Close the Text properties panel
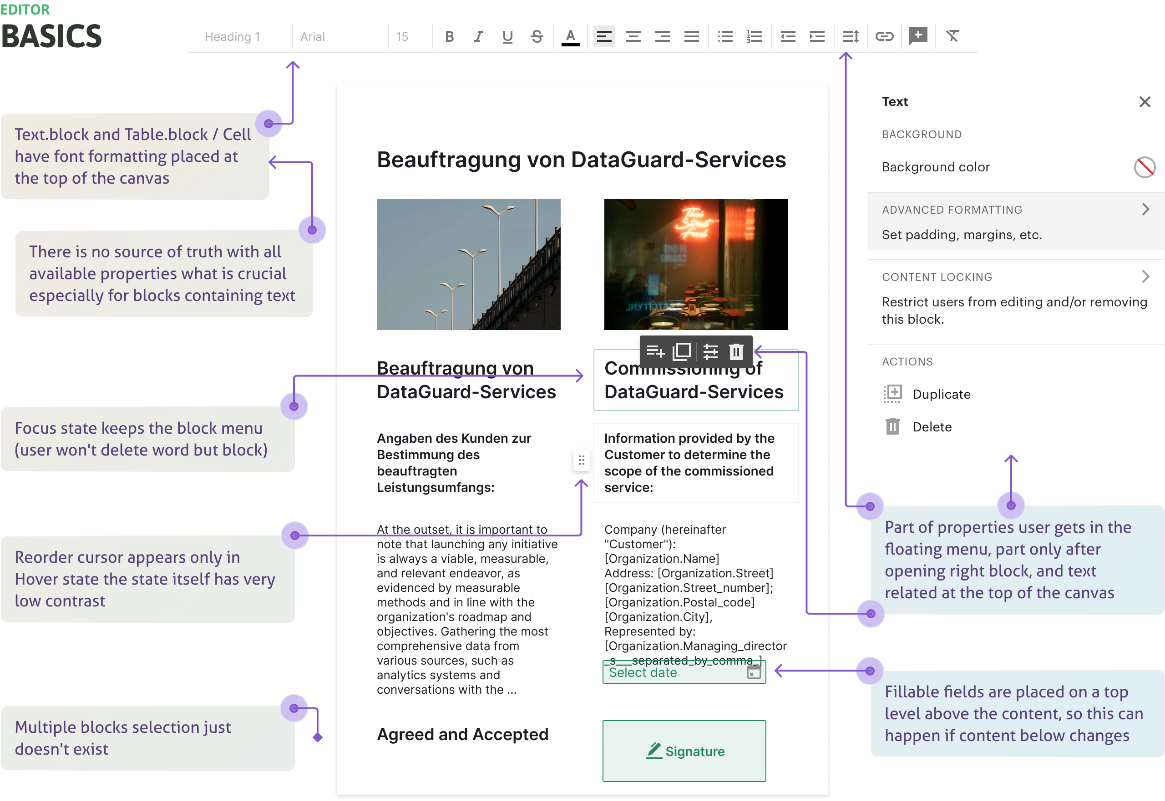The width and height of the screenshot is (1165, 801). pos(1145,102)
